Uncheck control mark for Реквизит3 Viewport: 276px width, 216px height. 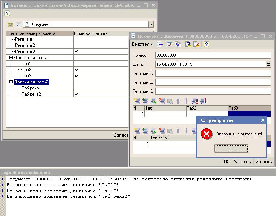tap(76, 51)
